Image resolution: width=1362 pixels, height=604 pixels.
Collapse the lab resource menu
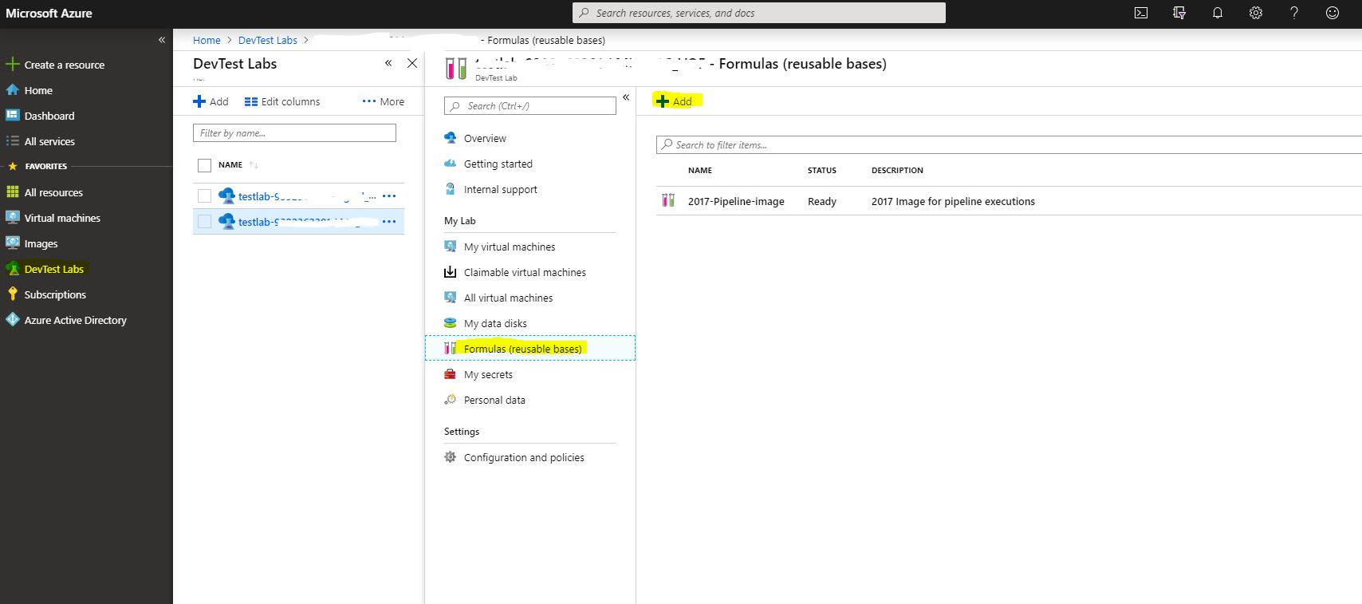click(x=626, y=97)
